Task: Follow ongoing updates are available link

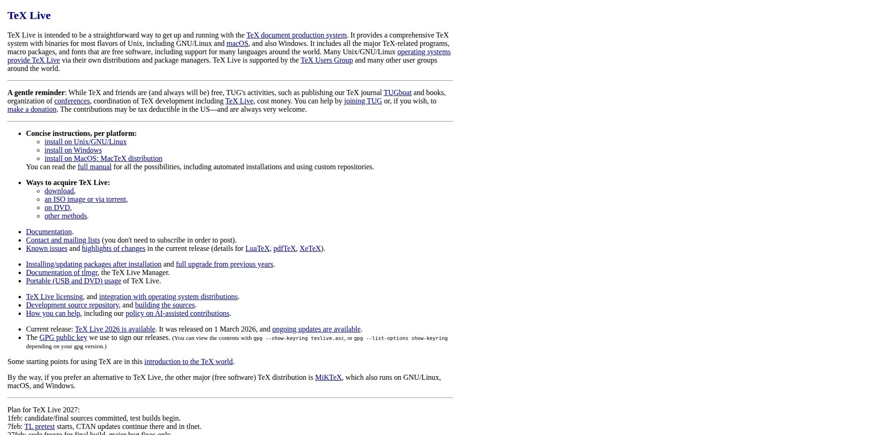Action: coord(316,329)
